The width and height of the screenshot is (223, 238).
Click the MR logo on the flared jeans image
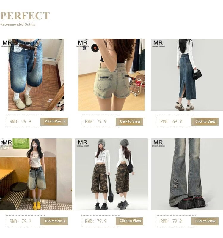pyautogui.click(x=158, y=143)
